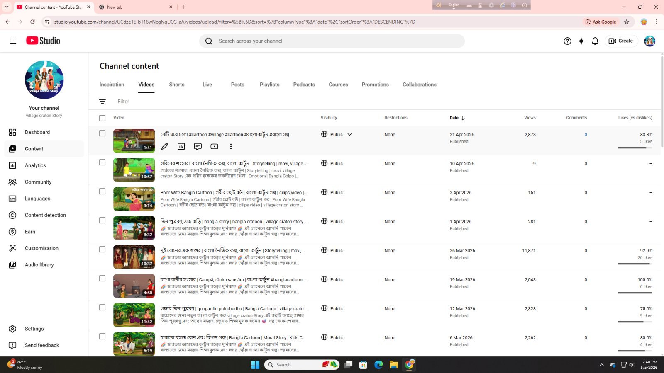Switch to the Playlists tab

pyautogui.click(x=269, y=85)
